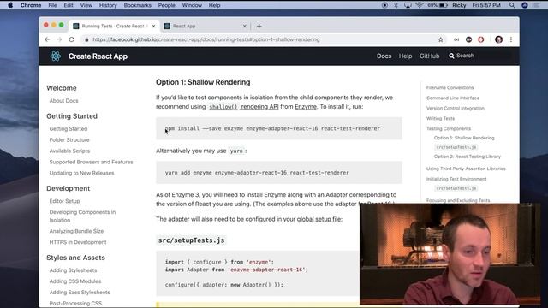Open the Window menu

click(192, 5)
